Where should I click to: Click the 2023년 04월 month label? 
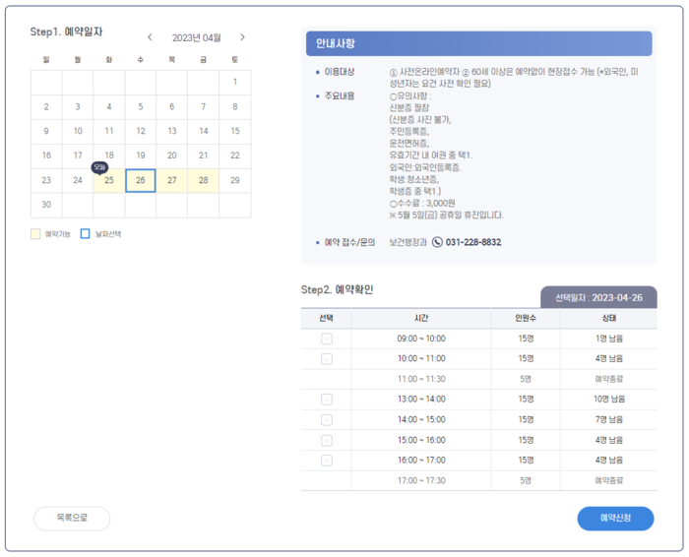tap(197, 37)
